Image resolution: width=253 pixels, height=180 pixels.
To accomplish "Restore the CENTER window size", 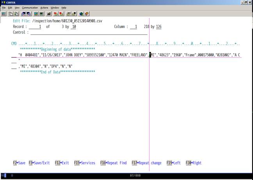I will tap(246, 2).
